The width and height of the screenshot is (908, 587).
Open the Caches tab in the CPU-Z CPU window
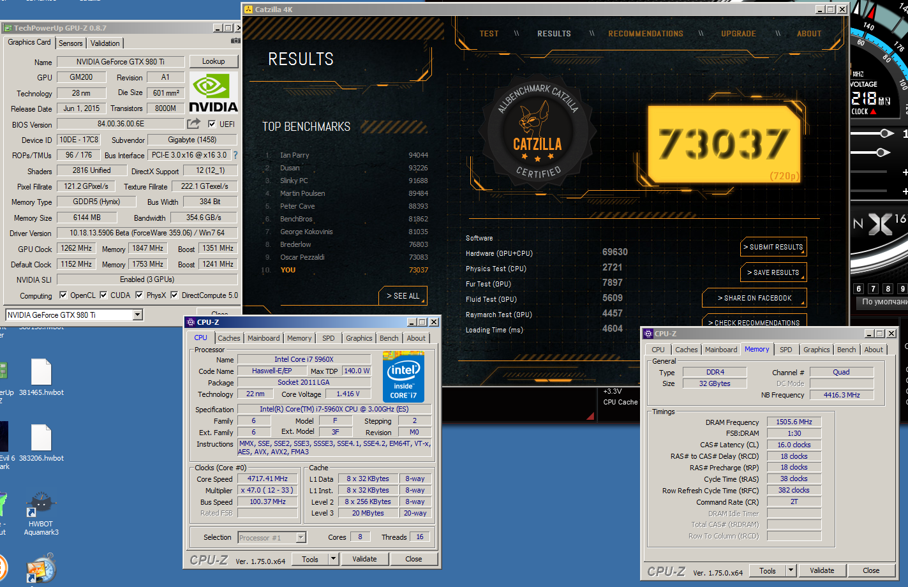[229, 338]
